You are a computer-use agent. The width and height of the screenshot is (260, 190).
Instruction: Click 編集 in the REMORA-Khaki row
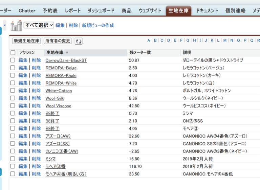[x=23, y=75]
